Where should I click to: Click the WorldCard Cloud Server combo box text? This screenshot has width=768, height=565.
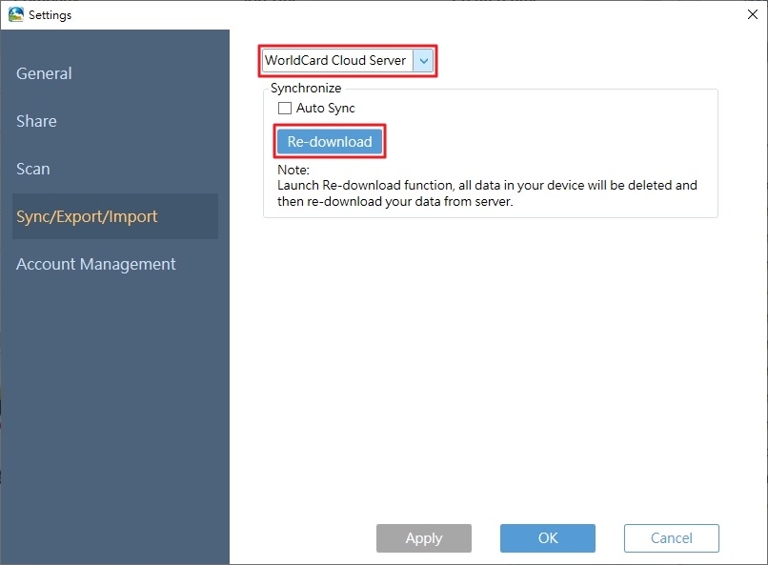[335, 60]
